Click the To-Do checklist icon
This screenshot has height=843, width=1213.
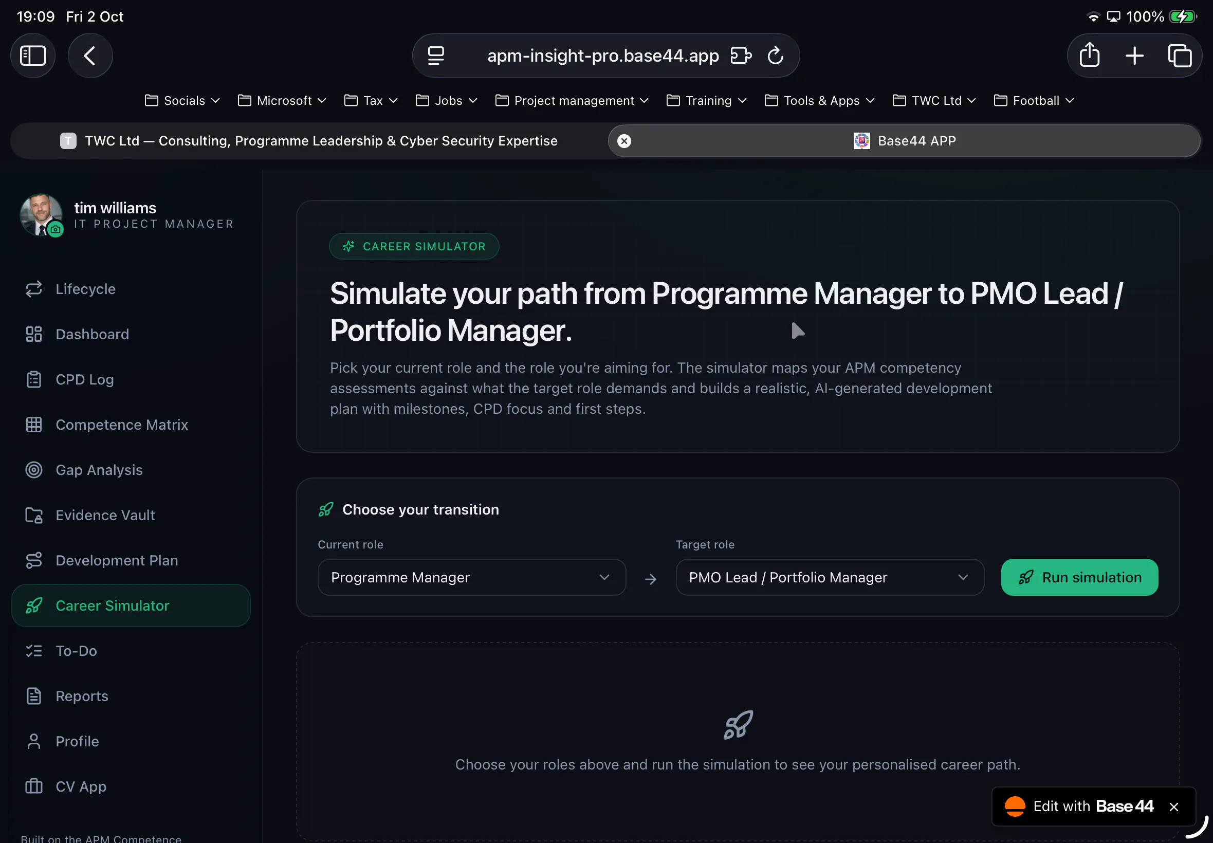coord(34,651)
